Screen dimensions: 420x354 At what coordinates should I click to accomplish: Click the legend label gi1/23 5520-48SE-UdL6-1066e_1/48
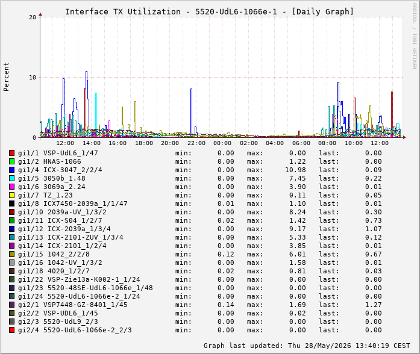pyautogui.click(x=85, y=288)
